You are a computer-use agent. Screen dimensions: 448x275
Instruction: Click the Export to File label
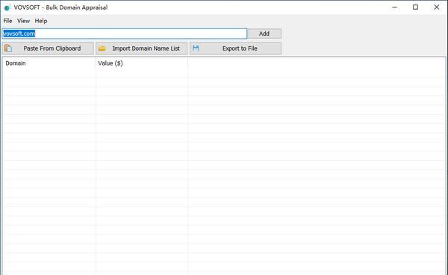[240, 48]
